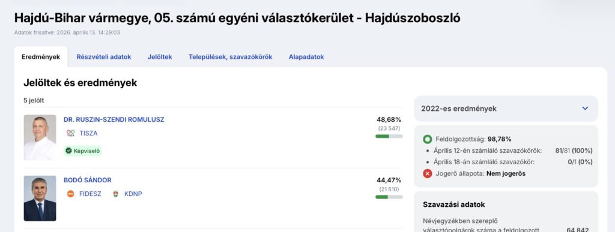The image size is (615, 232).
Task: Click the 48,68% result progress bar
Action: [389, 136]
